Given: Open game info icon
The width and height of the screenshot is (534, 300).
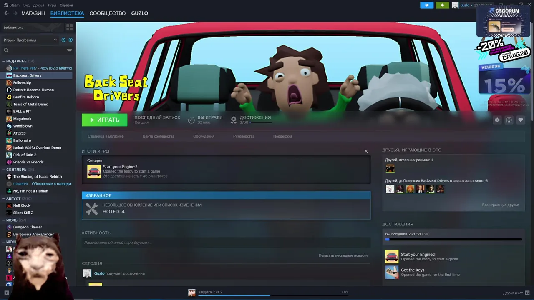Looking at the screenshot, I should (x=509, y=120).
